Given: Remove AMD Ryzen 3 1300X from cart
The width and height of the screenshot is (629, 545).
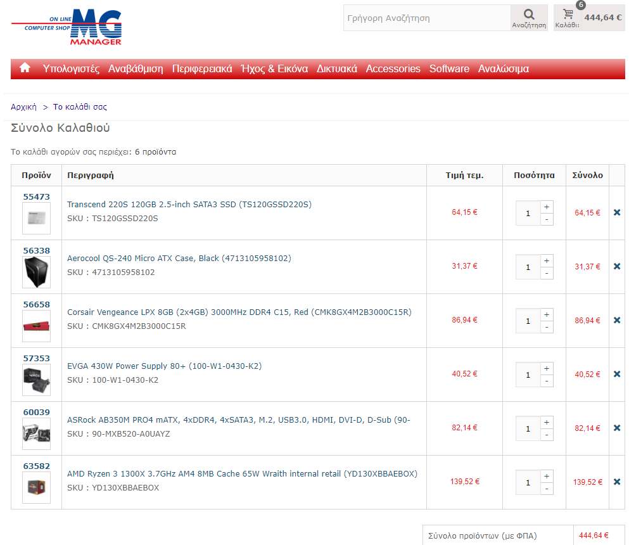Looking at the screenshot, I should 617,482.
